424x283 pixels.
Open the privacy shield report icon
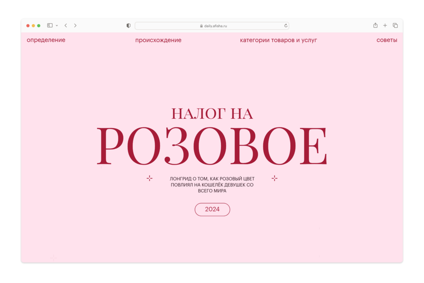tap(129, 25)
